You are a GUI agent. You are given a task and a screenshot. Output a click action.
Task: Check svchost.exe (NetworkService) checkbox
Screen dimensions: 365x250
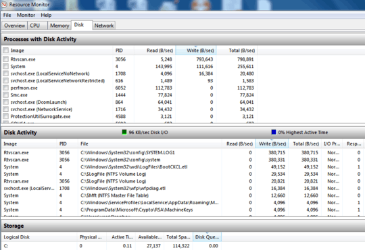point(6,109)
